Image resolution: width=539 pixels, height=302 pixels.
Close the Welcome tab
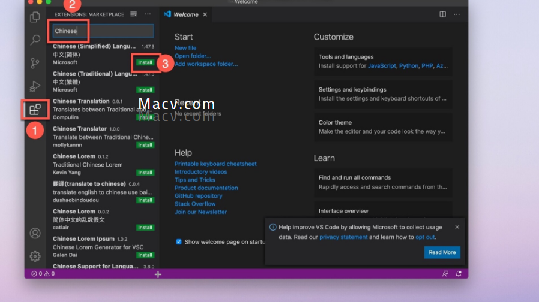pyautogui.click(x=205, y=14)
